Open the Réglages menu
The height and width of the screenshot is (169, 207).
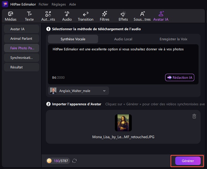[x=59, y=4]
